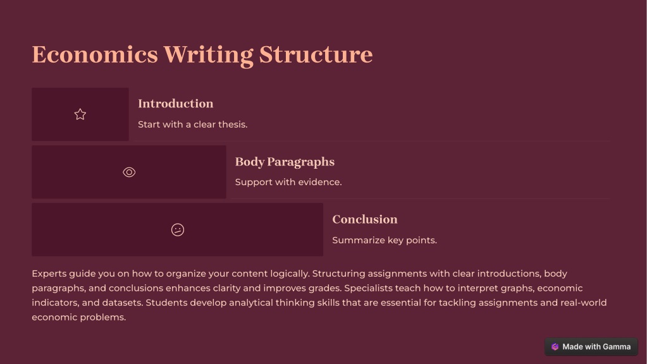The image size is (647, 364).
Task: Select the Conclusion heading
Action: tap(365, 219)
